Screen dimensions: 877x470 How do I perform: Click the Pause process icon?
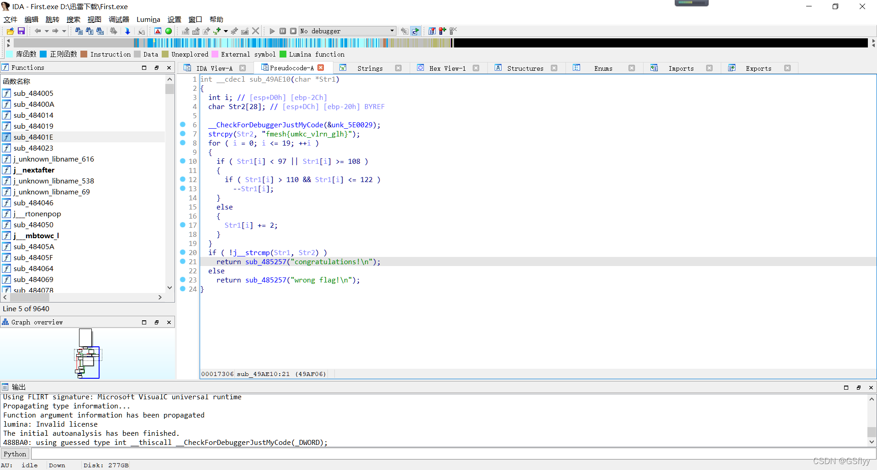click(283, 31)
